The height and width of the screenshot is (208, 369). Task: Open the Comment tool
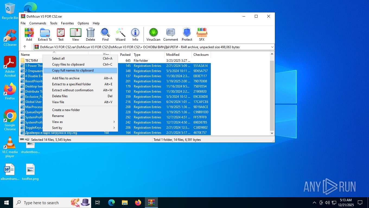170,34
